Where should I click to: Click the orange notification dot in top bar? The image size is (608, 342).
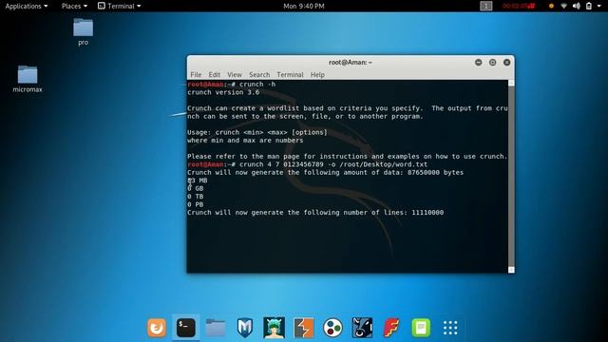tap(551, 6)
